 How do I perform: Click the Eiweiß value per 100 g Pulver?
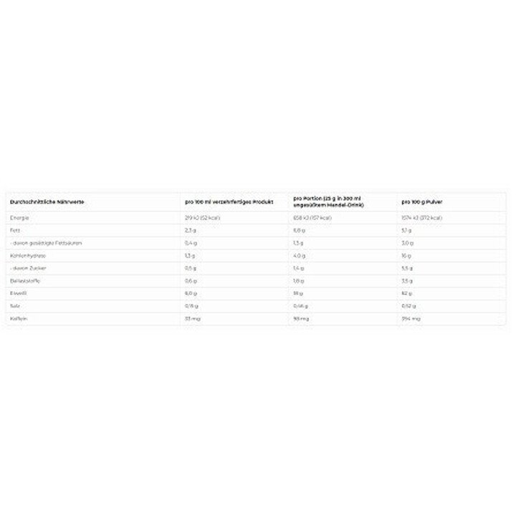tap(407, 292)
